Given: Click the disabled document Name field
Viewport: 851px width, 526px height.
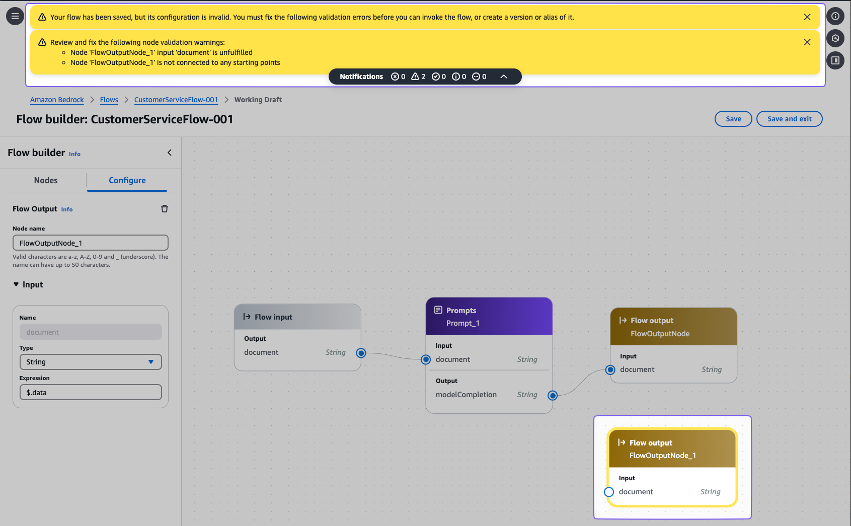Looking at the screenshot, I should (x=91, y=332).
